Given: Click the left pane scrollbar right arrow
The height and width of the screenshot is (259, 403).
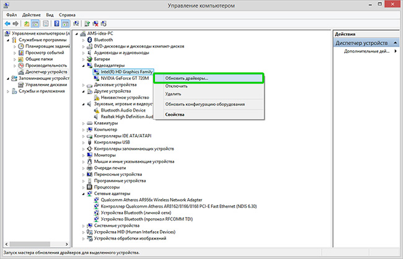Looking at the screenshot, I should coord(67,244).
